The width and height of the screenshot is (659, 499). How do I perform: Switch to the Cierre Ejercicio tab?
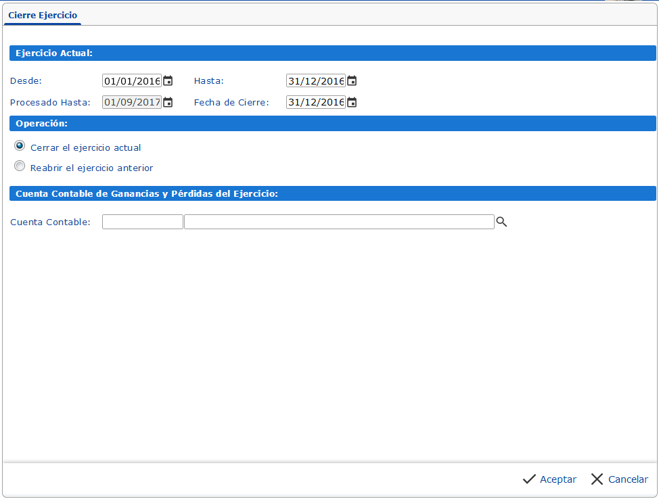pos(43,15)
